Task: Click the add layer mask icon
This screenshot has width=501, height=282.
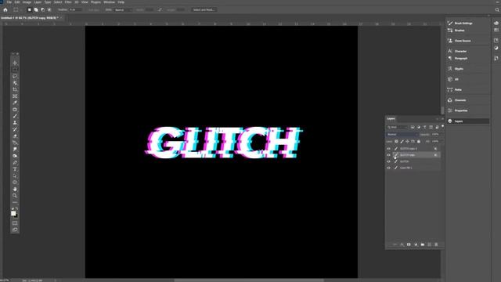Action: (409, 244)
